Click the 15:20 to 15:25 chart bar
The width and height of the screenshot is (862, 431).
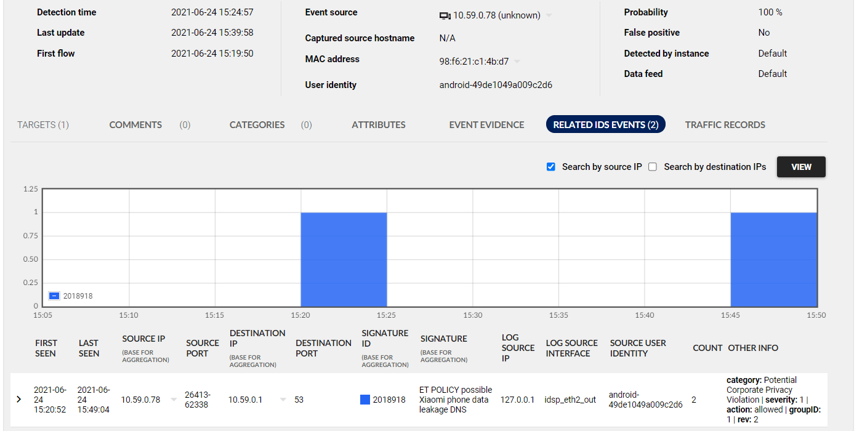point(344,259)
